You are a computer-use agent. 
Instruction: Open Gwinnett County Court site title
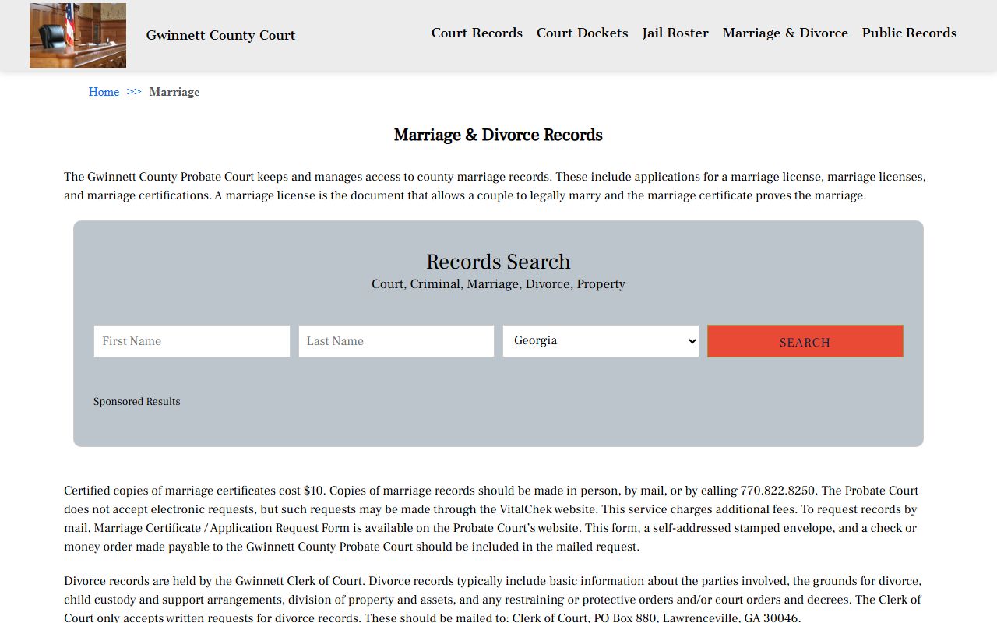(220, 35)
